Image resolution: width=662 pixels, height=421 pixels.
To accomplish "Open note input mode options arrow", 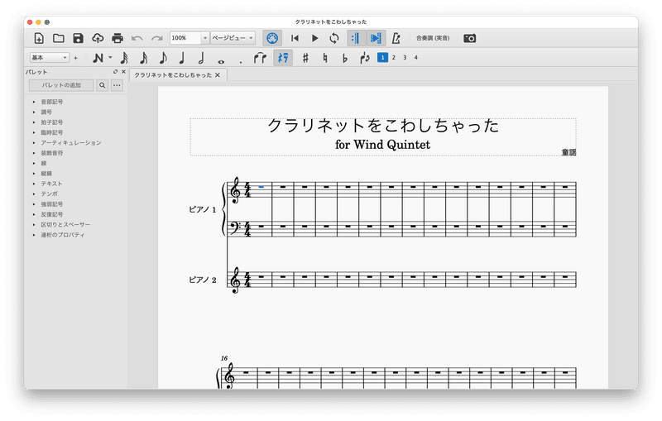I will click(110, 57).
